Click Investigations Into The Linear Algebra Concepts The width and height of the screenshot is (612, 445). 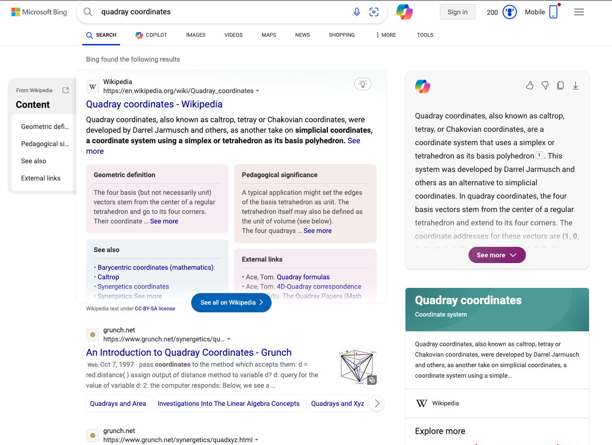tap(229, 403)
